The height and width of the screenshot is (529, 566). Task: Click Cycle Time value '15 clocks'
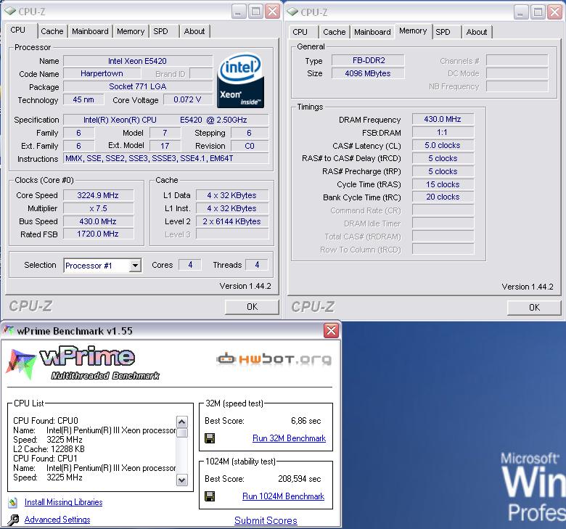tap(443, 184)
